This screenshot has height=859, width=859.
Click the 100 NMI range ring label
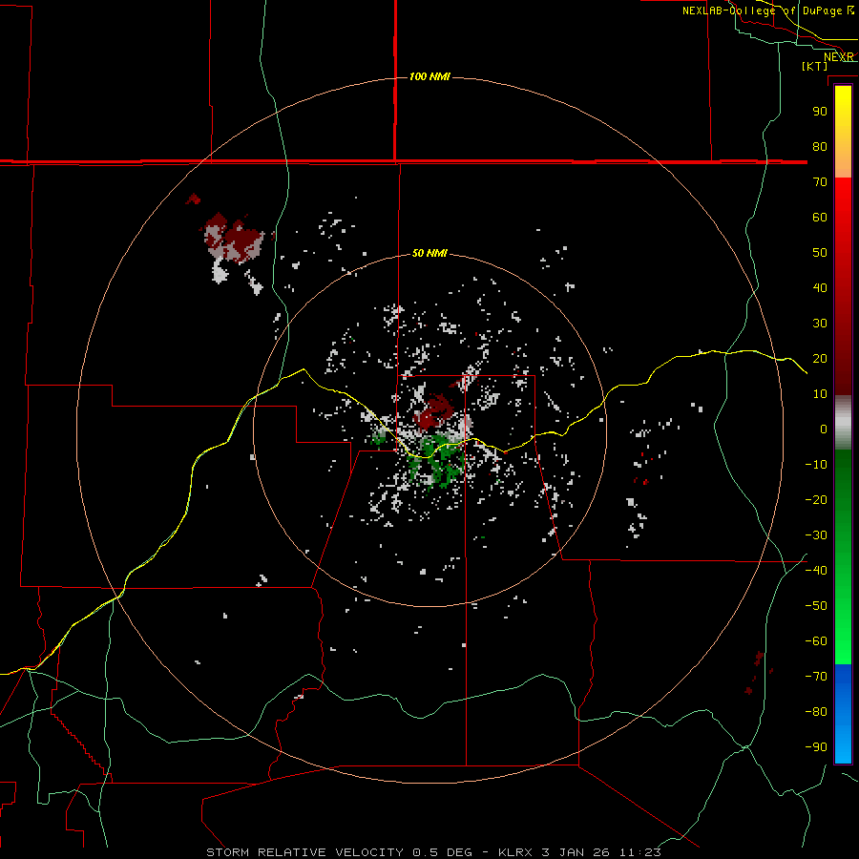pyautogui.click(x=429, y=76)
